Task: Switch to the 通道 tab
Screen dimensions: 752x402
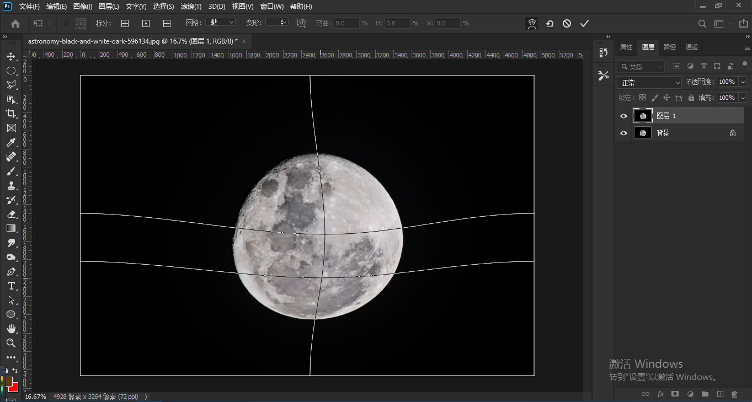Action: click(691, 47)
